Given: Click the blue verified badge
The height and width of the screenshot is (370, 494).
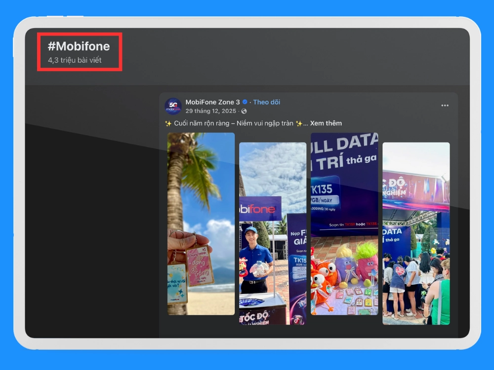Looking at the screenshot, I should 245,102.
